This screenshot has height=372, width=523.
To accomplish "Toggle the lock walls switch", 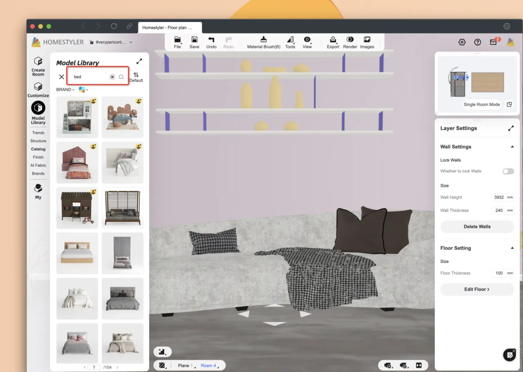I will pos(508,171).
